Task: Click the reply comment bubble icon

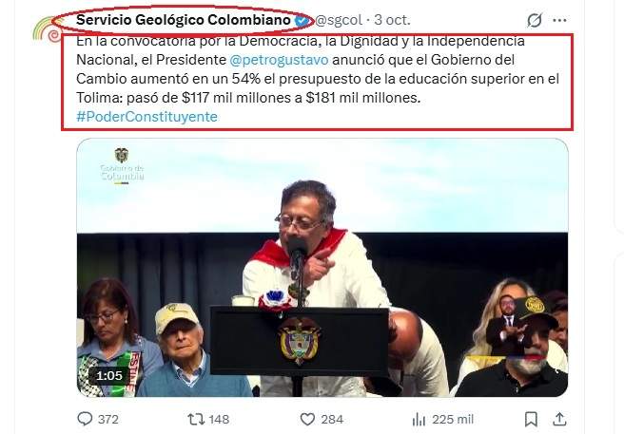Action: click(85, 419)
